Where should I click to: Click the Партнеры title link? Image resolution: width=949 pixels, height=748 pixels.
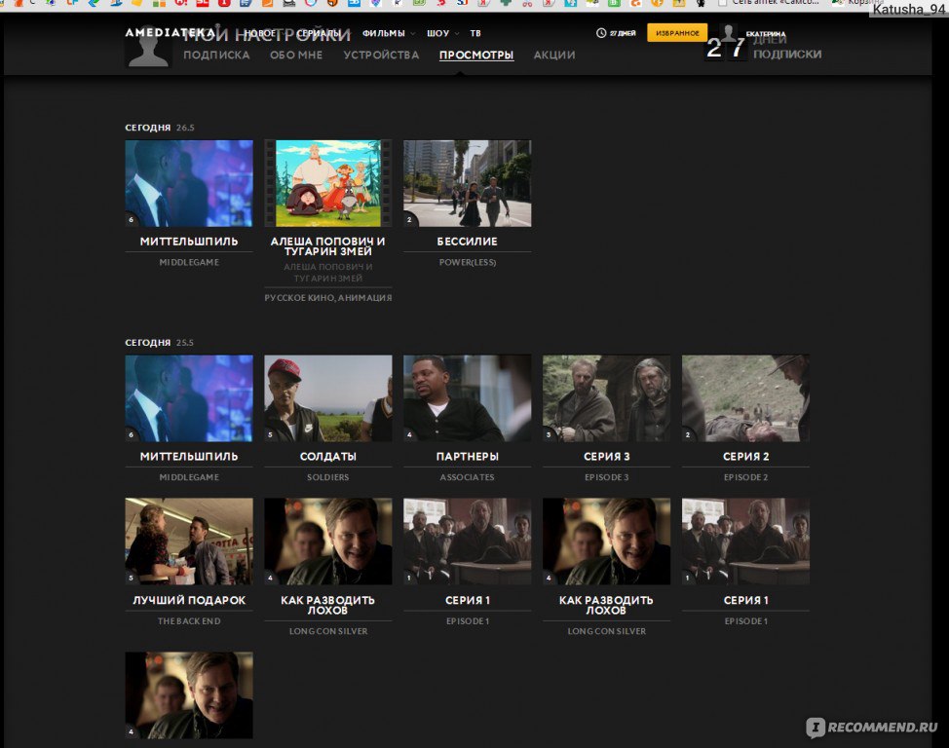(x=468, y=457)
